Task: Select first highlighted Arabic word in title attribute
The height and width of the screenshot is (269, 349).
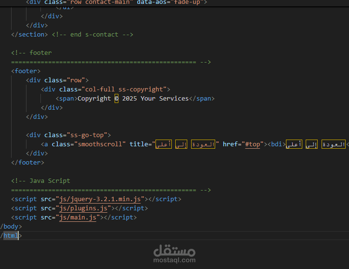Action: 164,144
